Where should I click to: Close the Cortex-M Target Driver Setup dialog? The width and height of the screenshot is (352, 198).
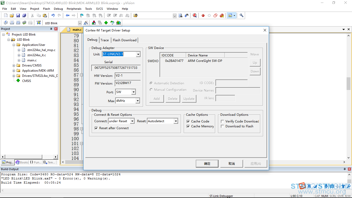[x=265, y=30]
